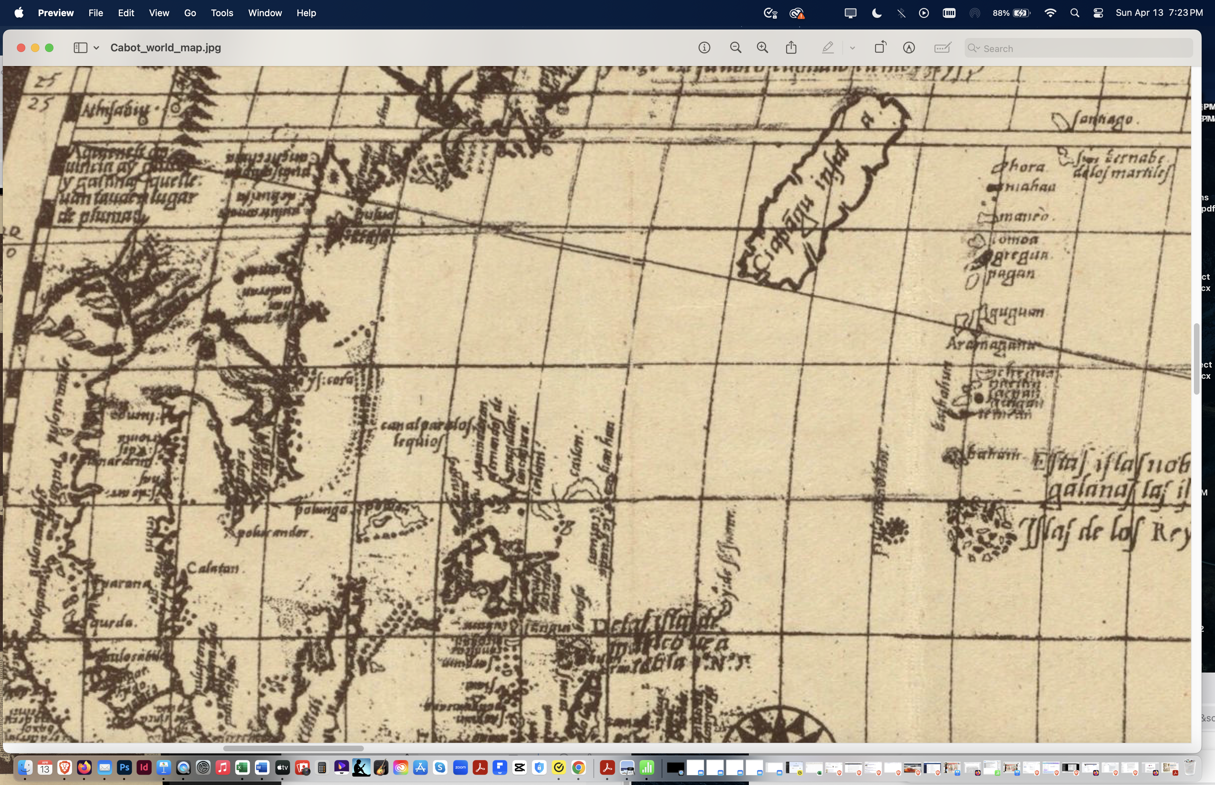Click the date and time clock
The image size is (1215, 785).
click(x=1159, y=13)
